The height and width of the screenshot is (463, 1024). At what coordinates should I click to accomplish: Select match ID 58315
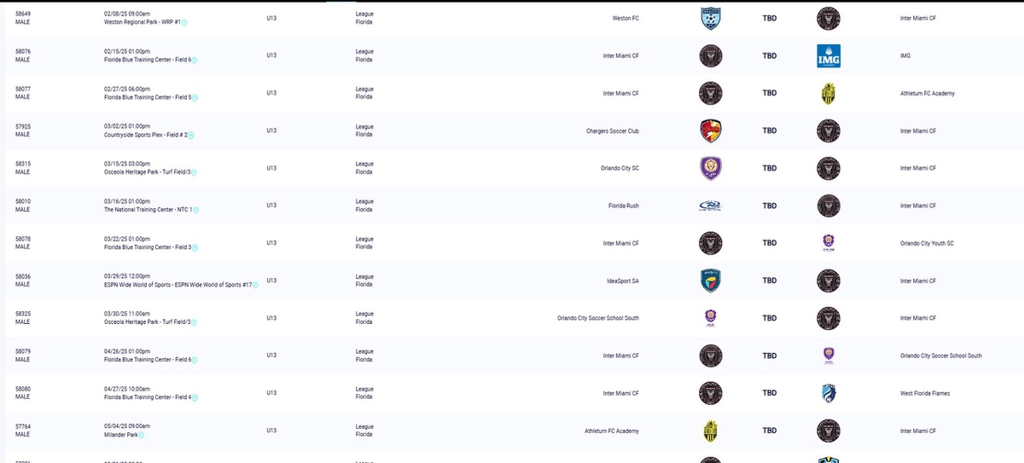[23, 164]
